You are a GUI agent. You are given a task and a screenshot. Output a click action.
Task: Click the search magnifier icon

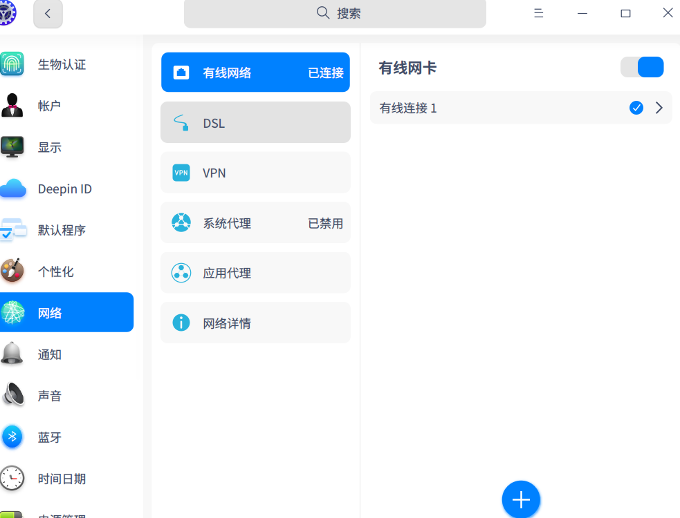pos(323,12)
